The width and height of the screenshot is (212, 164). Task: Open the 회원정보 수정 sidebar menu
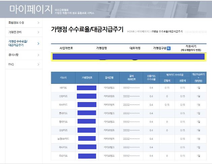(16, 23)
